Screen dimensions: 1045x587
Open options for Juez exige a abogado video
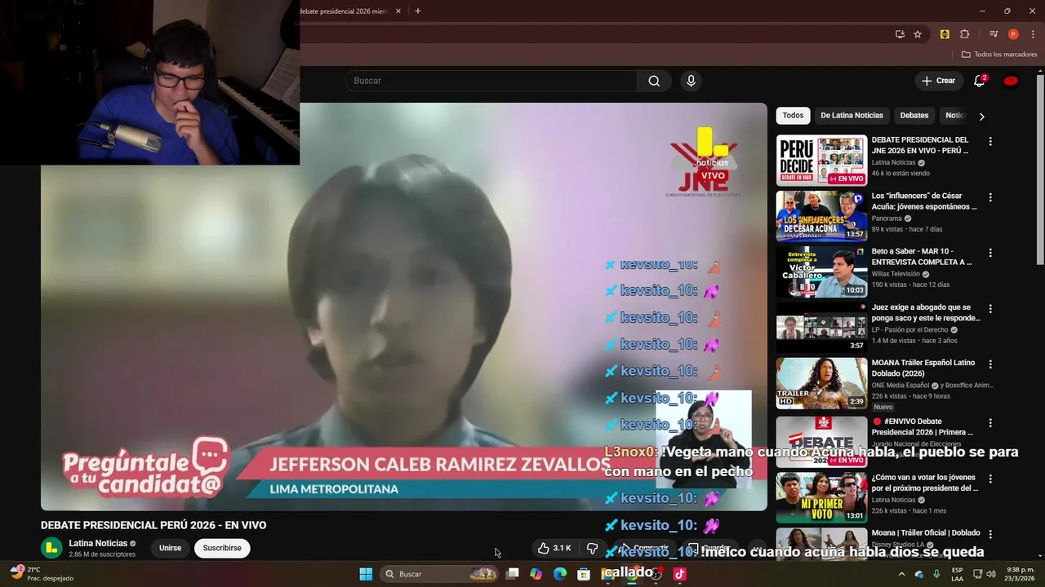point(990,309)
